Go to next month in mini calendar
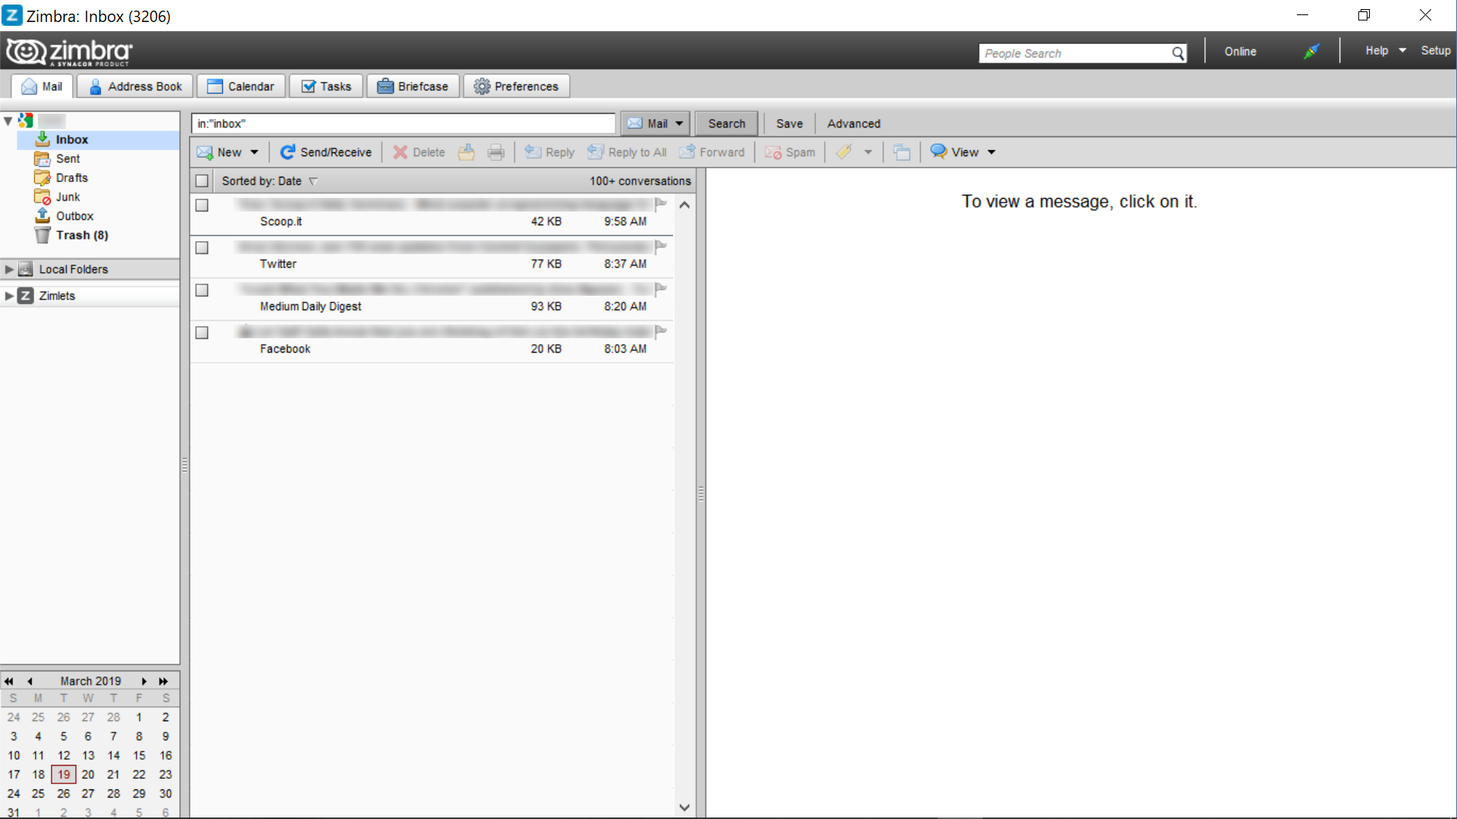Image resolution: width=1457 pixels, height=819 pixels. point(144,681)
